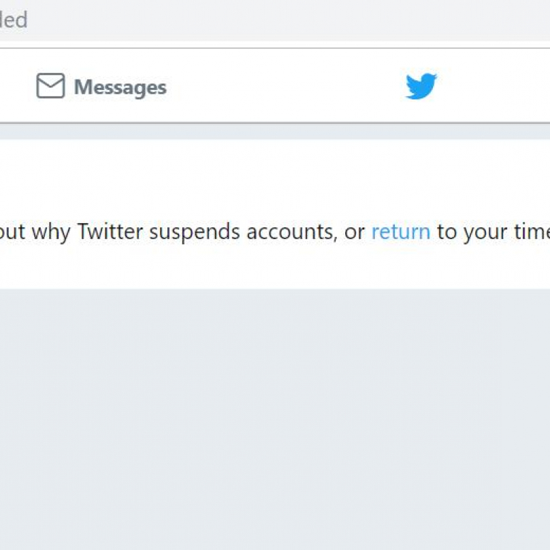Open the Messages label in navigation bar
This screenshot has width=550, height=550.
[120, 87]
